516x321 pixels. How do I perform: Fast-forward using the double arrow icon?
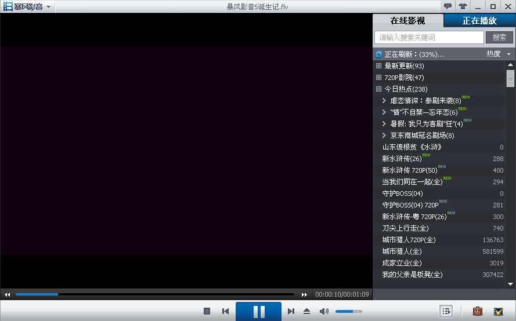[x=304, y=294]
